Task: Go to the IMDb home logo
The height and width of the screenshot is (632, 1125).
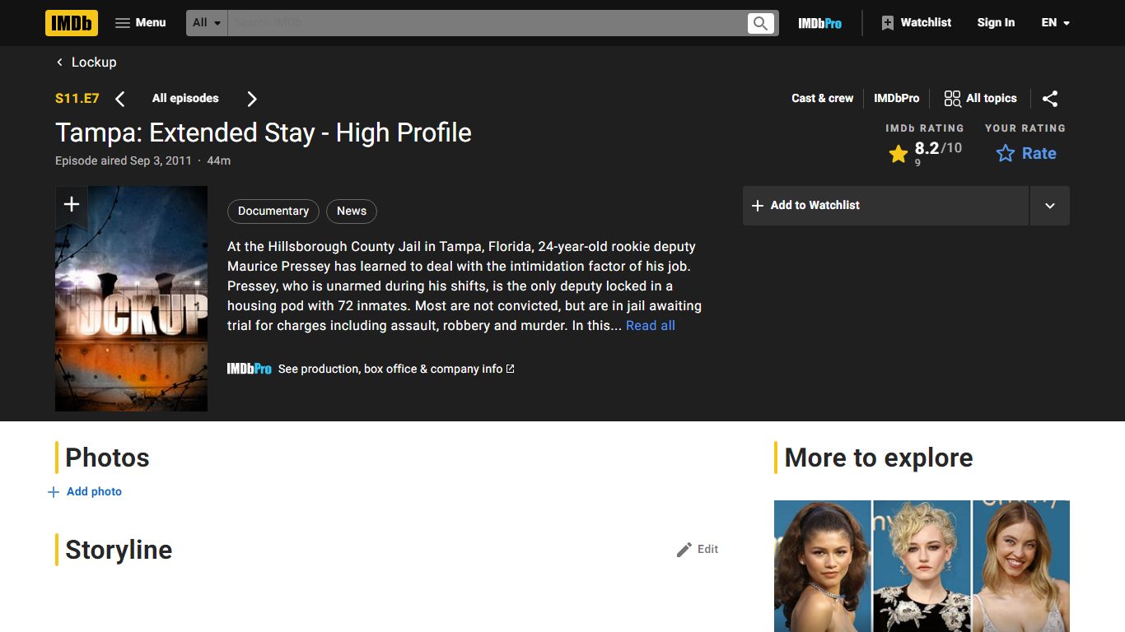Action: (x=72, y=23)
